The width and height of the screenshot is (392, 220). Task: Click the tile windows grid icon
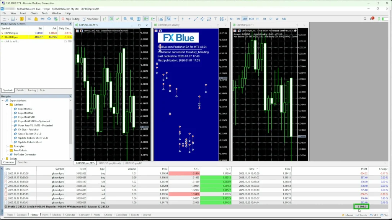[139, 19]
